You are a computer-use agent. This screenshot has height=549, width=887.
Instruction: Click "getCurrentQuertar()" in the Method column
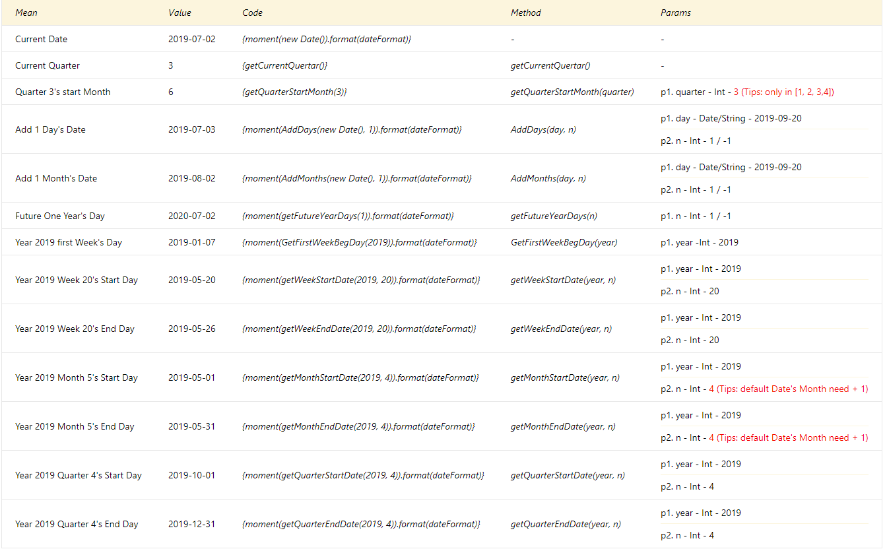(550, 65)
